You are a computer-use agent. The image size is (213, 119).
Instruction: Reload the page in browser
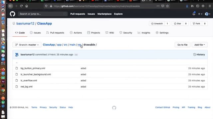click(x=21, y=6)
